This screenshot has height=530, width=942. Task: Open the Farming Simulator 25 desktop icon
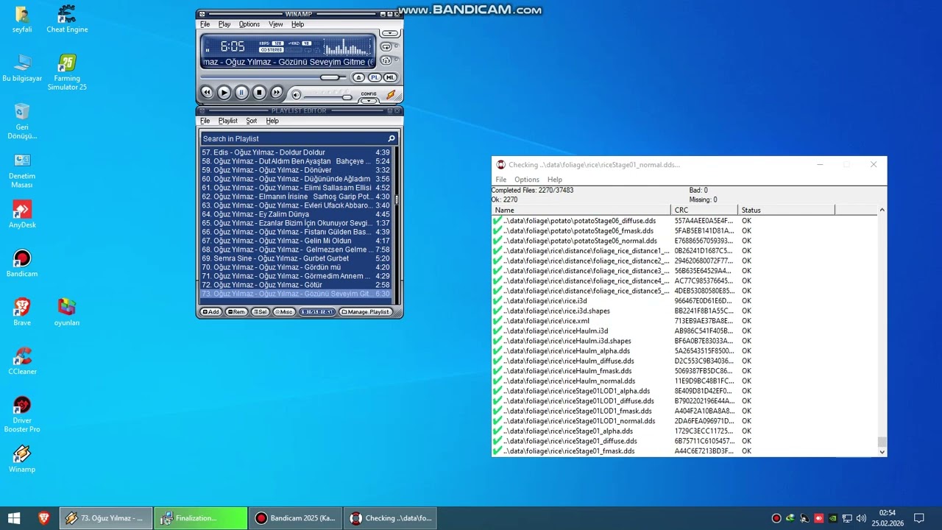(x=67, y=72)
